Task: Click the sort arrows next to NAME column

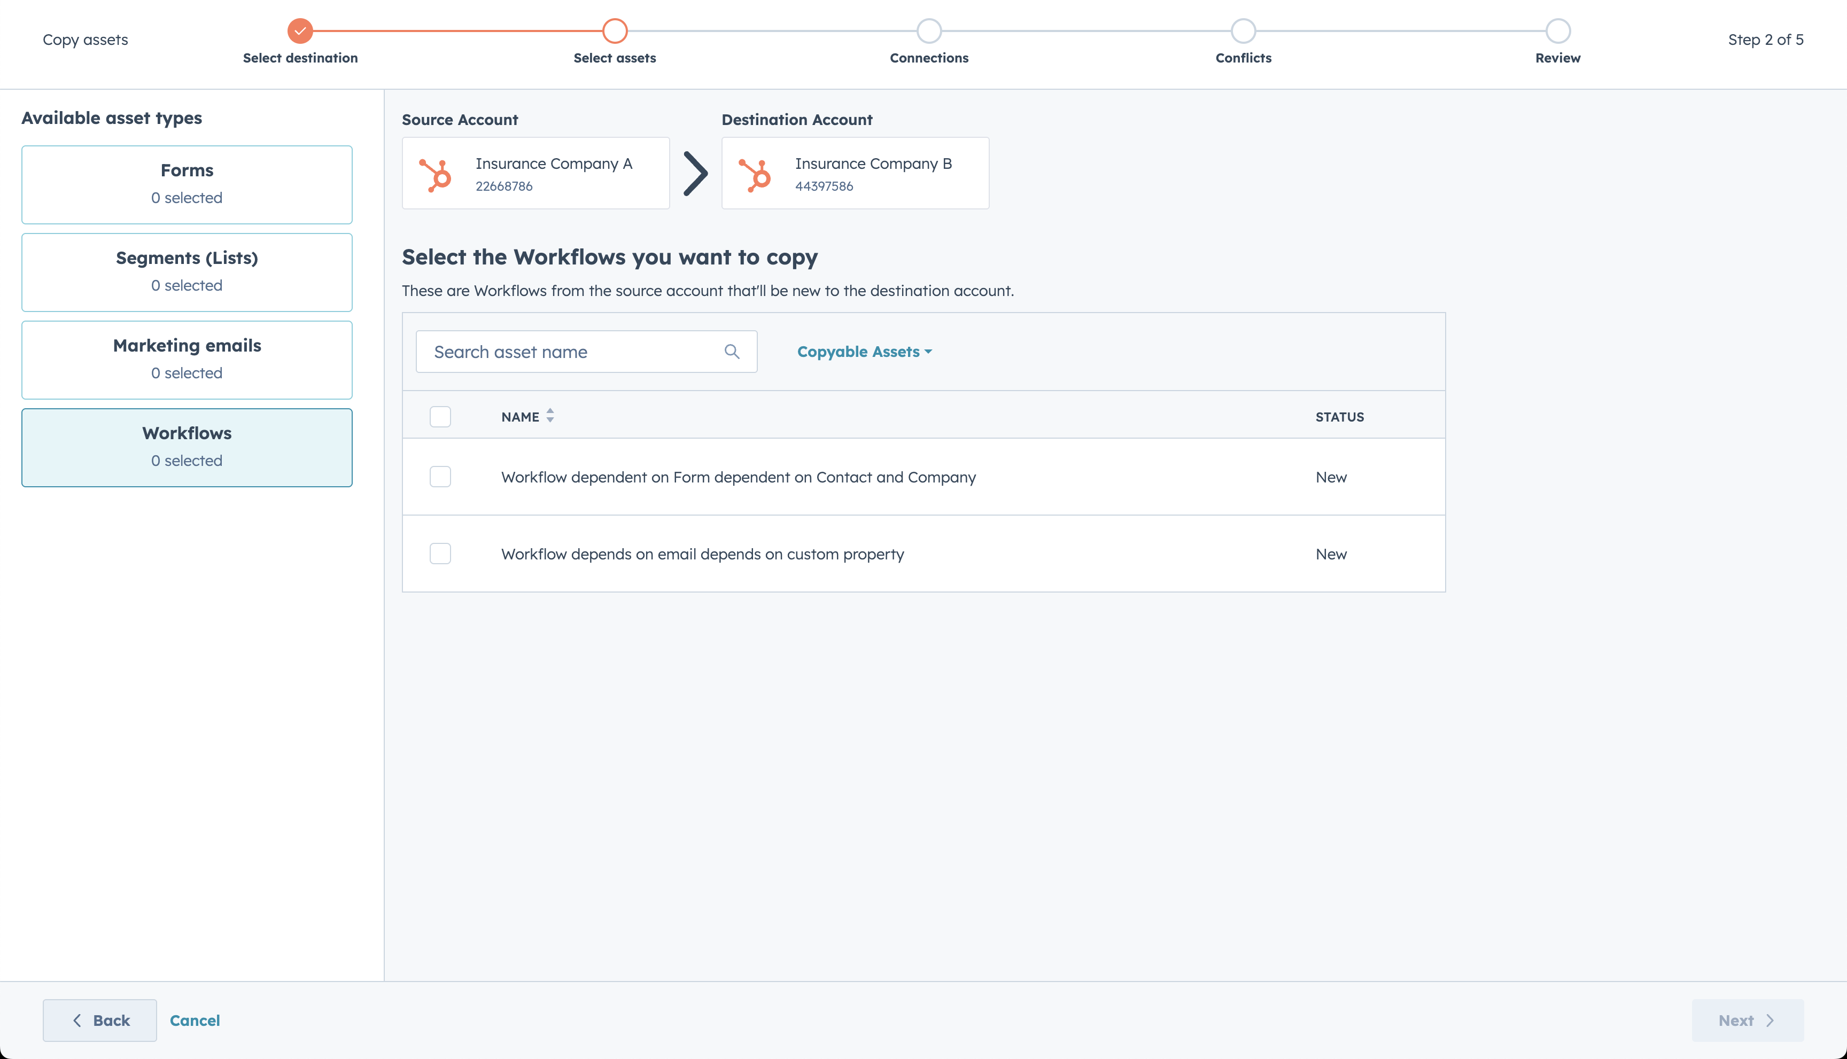Action: click(550, 416)
